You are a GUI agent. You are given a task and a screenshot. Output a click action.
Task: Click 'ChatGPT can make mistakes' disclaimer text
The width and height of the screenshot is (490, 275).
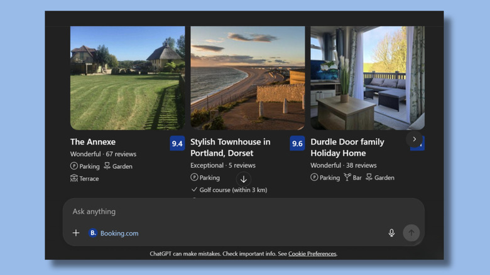tap(185, 254)
